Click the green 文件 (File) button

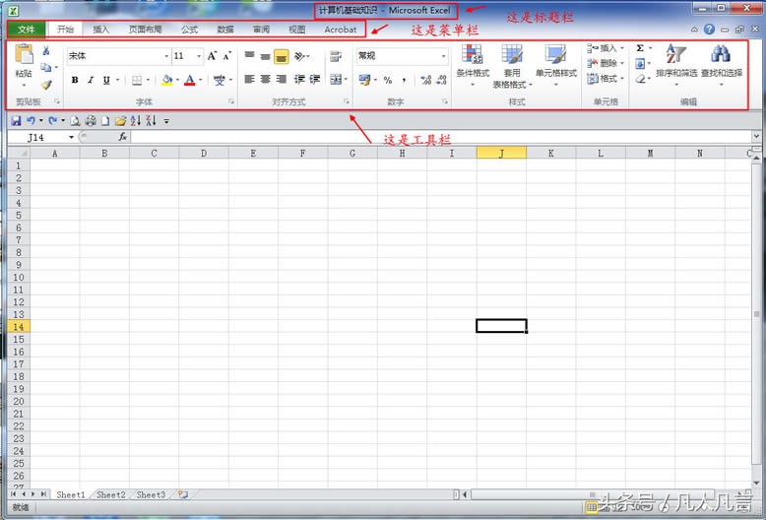tap(26, 30)
